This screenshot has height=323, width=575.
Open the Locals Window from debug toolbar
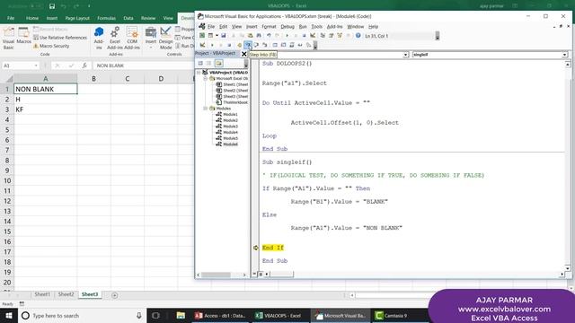[275, 45]
